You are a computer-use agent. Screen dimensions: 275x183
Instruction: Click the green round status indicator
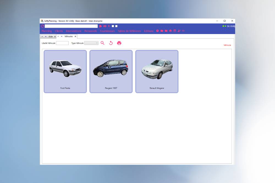point(226,26)
